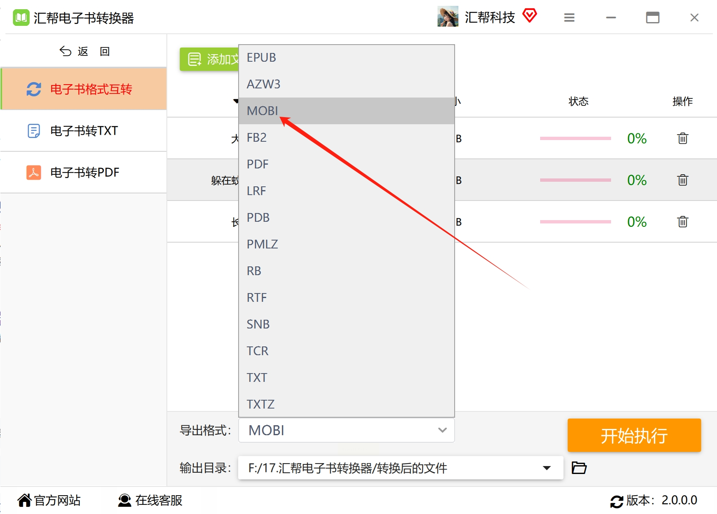Viewport: 717px width, 514px height.
Task: Delete the first file with trash icon
Action: coord(682,138)
